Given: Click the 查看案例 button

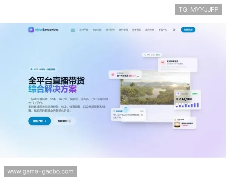Looking at the screenshot, I should coord(64,121).
